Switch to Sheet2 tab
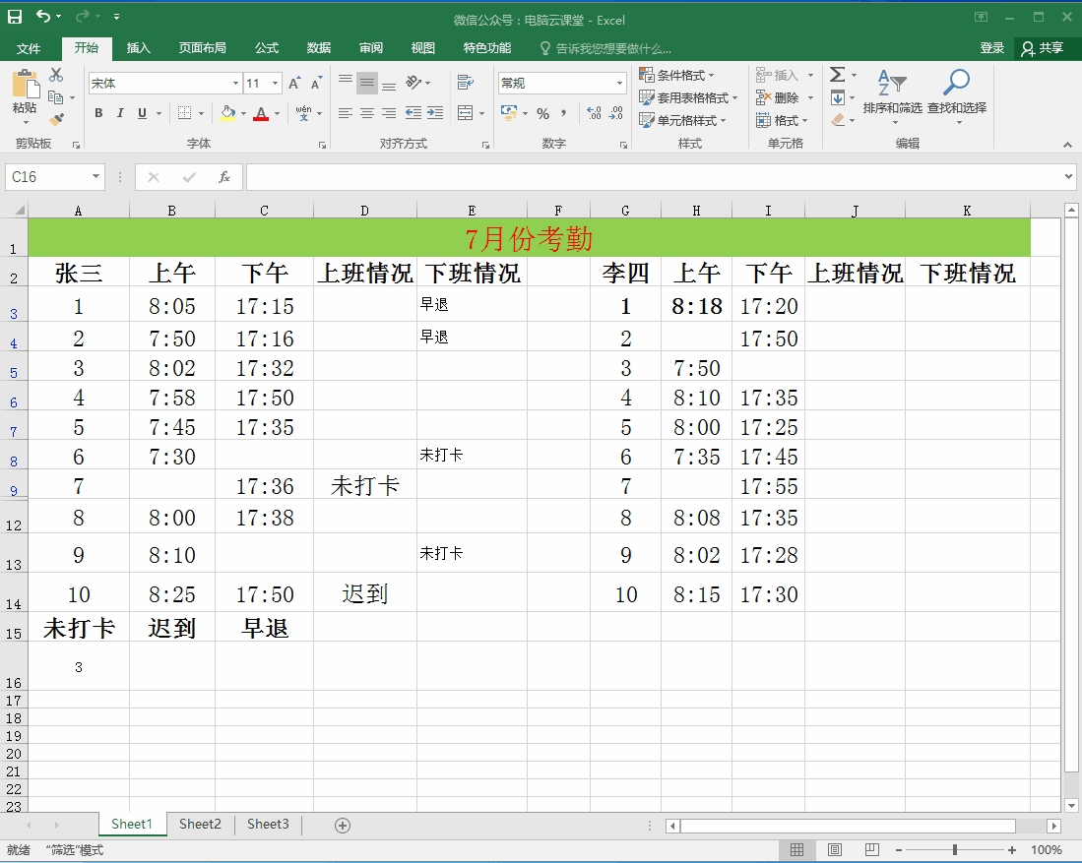Viewport: 1082px width, 863px height. 200,825
